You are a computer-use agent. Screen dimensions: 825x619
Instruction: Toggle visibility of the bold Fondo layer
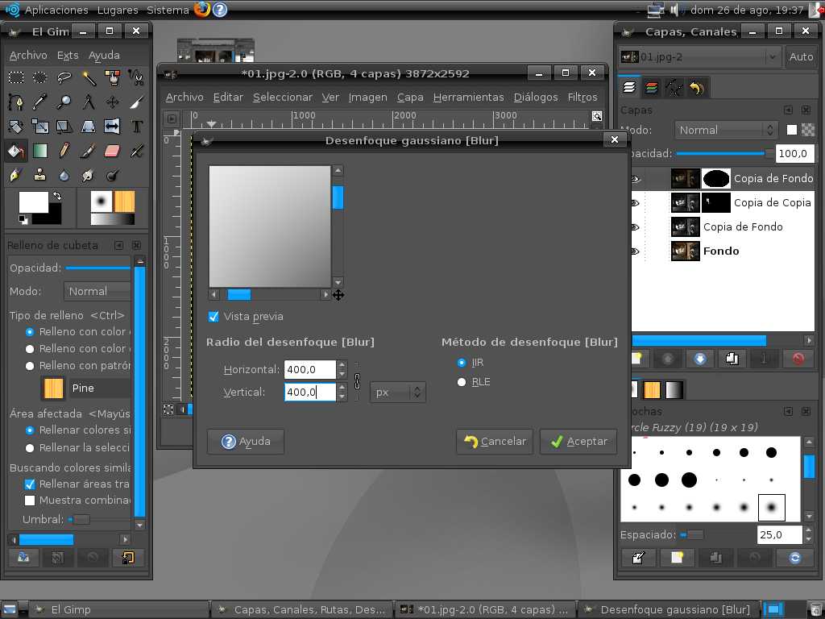(x=635, y=251)
